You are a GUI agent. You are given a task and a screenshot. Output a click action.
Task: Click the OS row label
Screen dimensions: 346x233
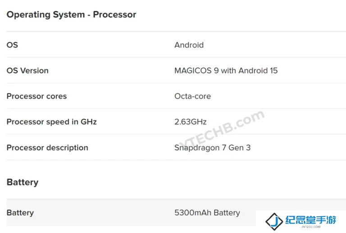pos(12,45)
